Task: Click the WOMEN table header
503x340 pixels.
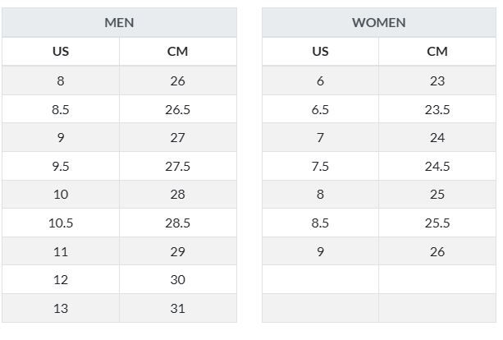Action: pos(378,22)
